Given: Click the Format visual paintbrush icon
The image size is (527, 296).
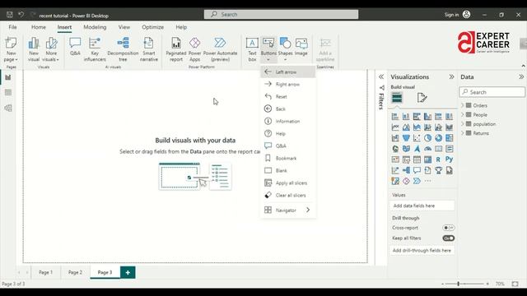Looking at the screenshot, I should [422, 98].
